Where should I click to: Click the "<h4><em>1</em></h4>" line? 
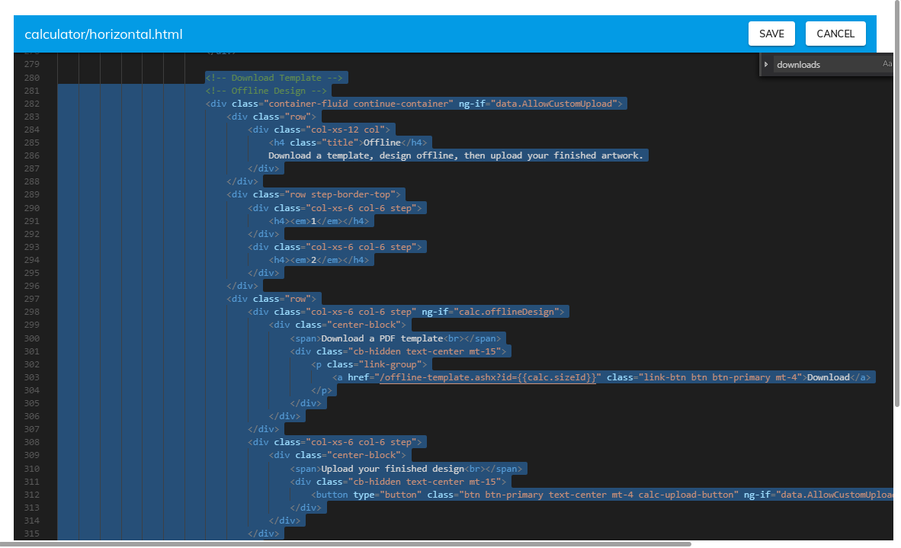(319, 221)
